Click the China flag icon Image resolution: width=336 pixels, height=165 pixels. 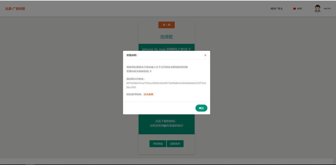295,9
